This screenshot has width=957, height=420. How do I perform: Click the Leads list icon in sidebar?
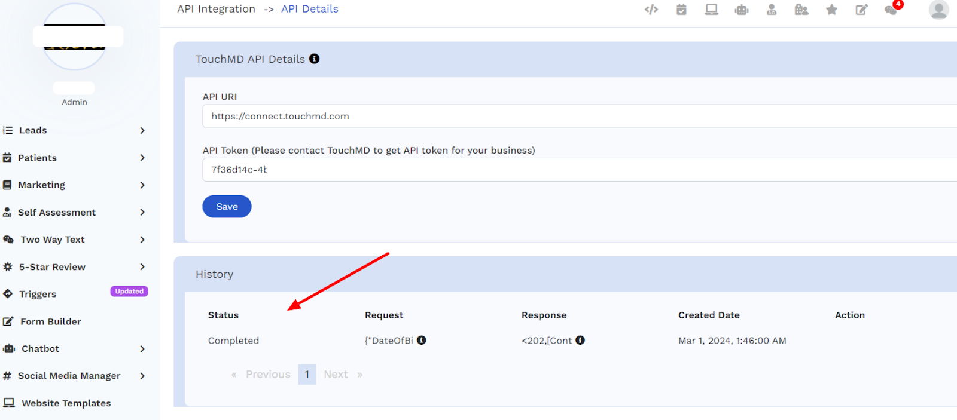pyautogui.click(x=8, y=130)
